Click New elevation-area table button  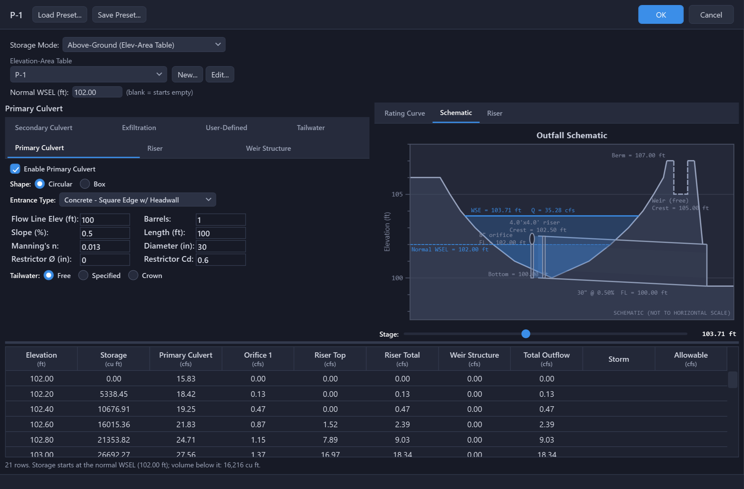[x=187, y=75]
